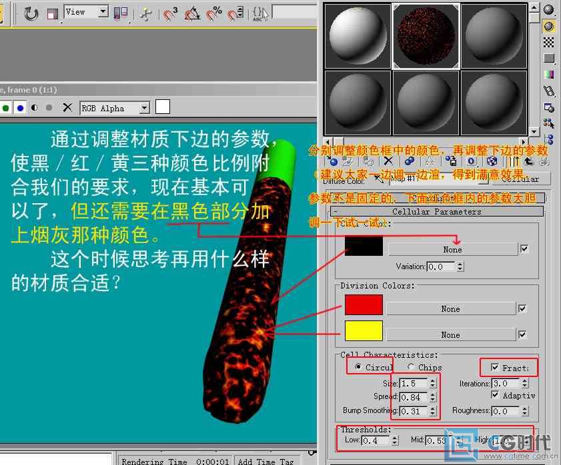Select the Chips radio button
Screen dimensions: 561x465
click(x=410, y=366)
